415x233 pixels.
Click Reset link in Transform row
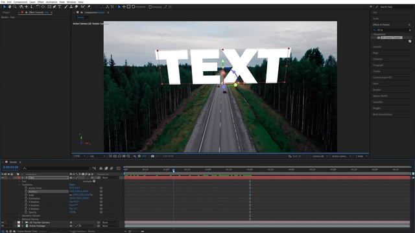[x=72, y=184]
